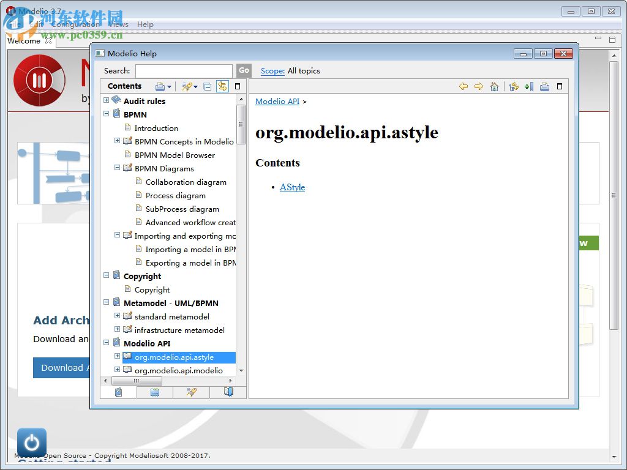Select org.modelio.api.modelio tree item

coord(178,370)
